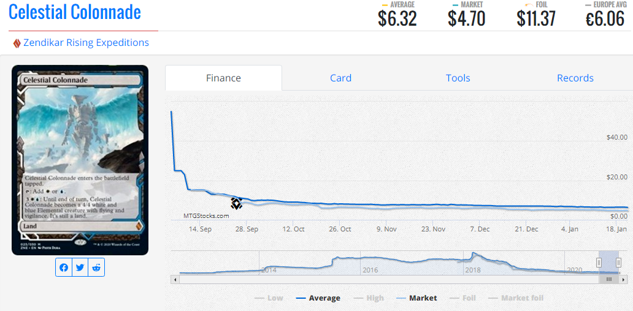Click the Celestial Colonnade card image
The height and width of the screenshot is (311, 633).
(80, 159)
